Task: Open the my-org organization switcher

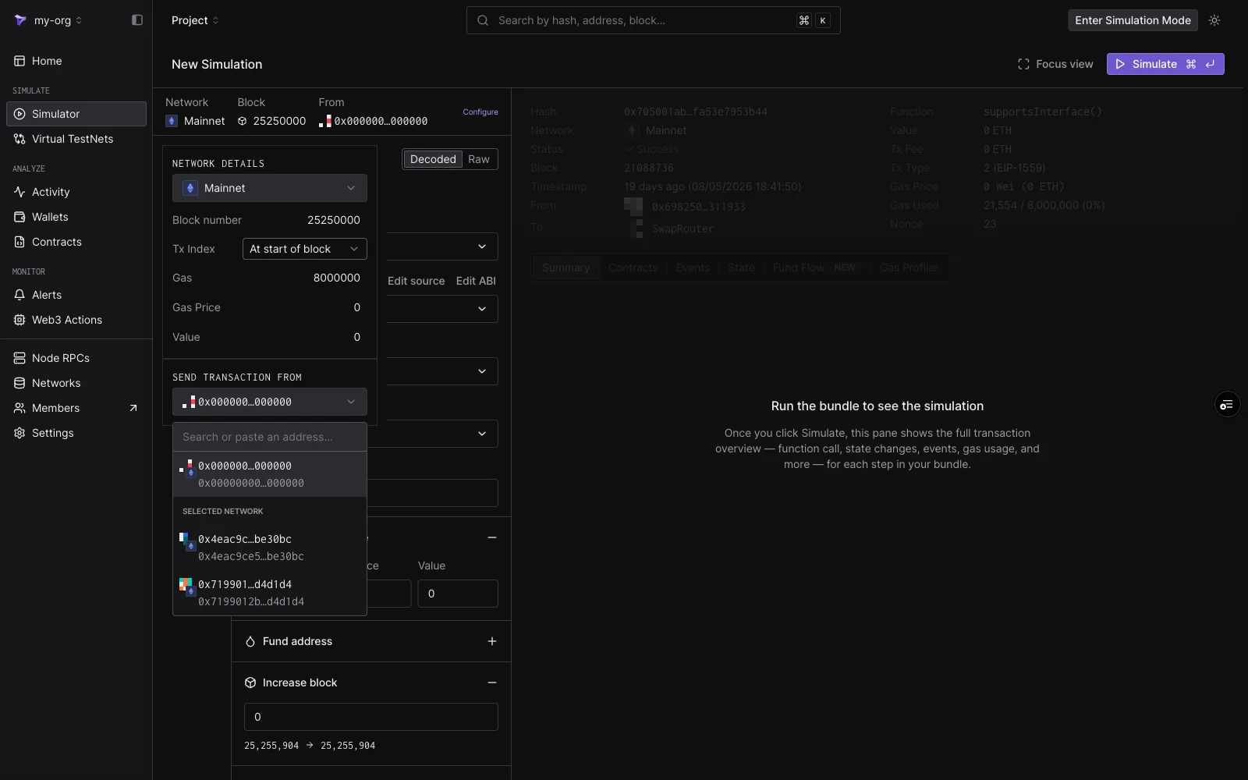Action: pyautogui.click(x=48, y=20)
